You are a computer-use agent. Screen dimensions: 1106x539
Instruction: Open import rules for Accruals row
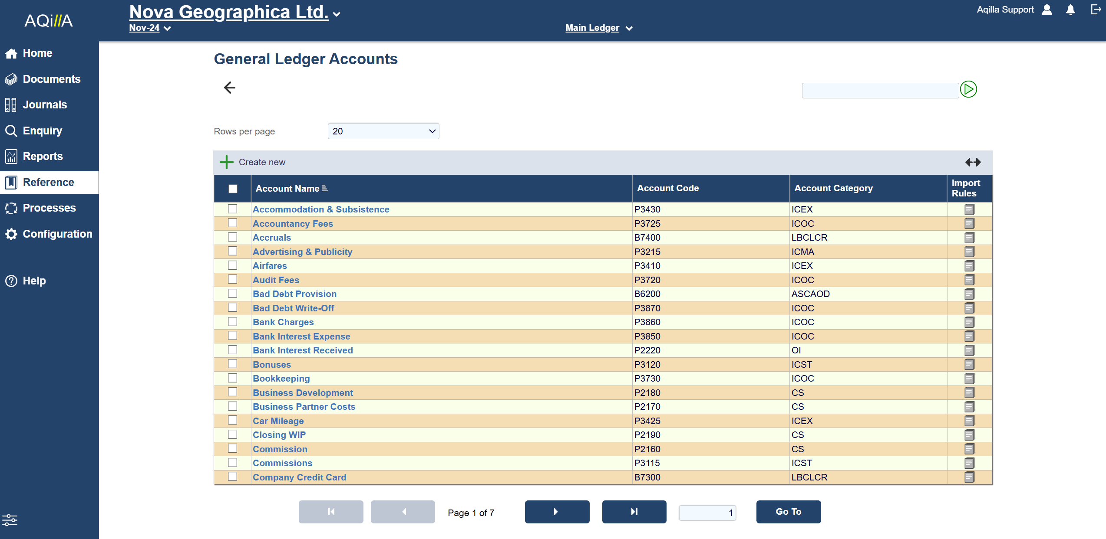(969, 238)
